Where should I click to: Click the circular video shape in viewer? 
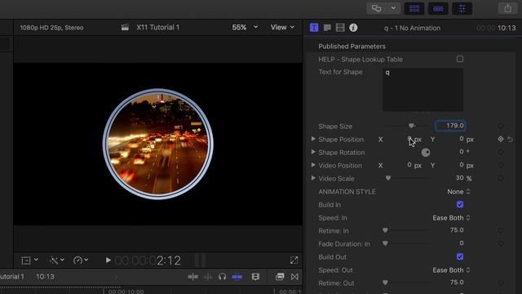click(x=157, y=144)
